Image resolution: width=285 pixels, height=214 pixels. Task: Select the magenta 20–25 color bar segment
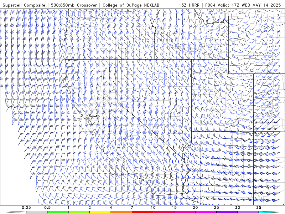206,212
